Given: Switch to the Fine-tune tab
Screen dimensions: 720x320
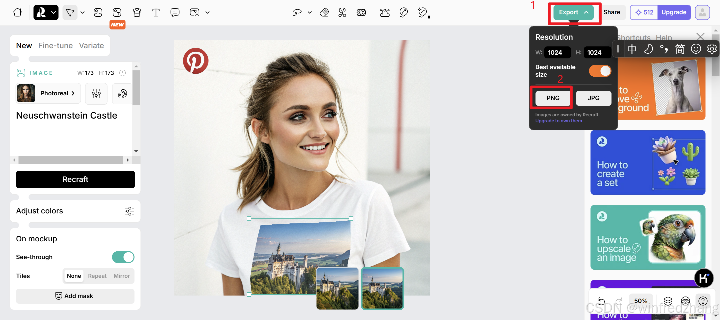Looking at the screenshot, I should [55, 45].
